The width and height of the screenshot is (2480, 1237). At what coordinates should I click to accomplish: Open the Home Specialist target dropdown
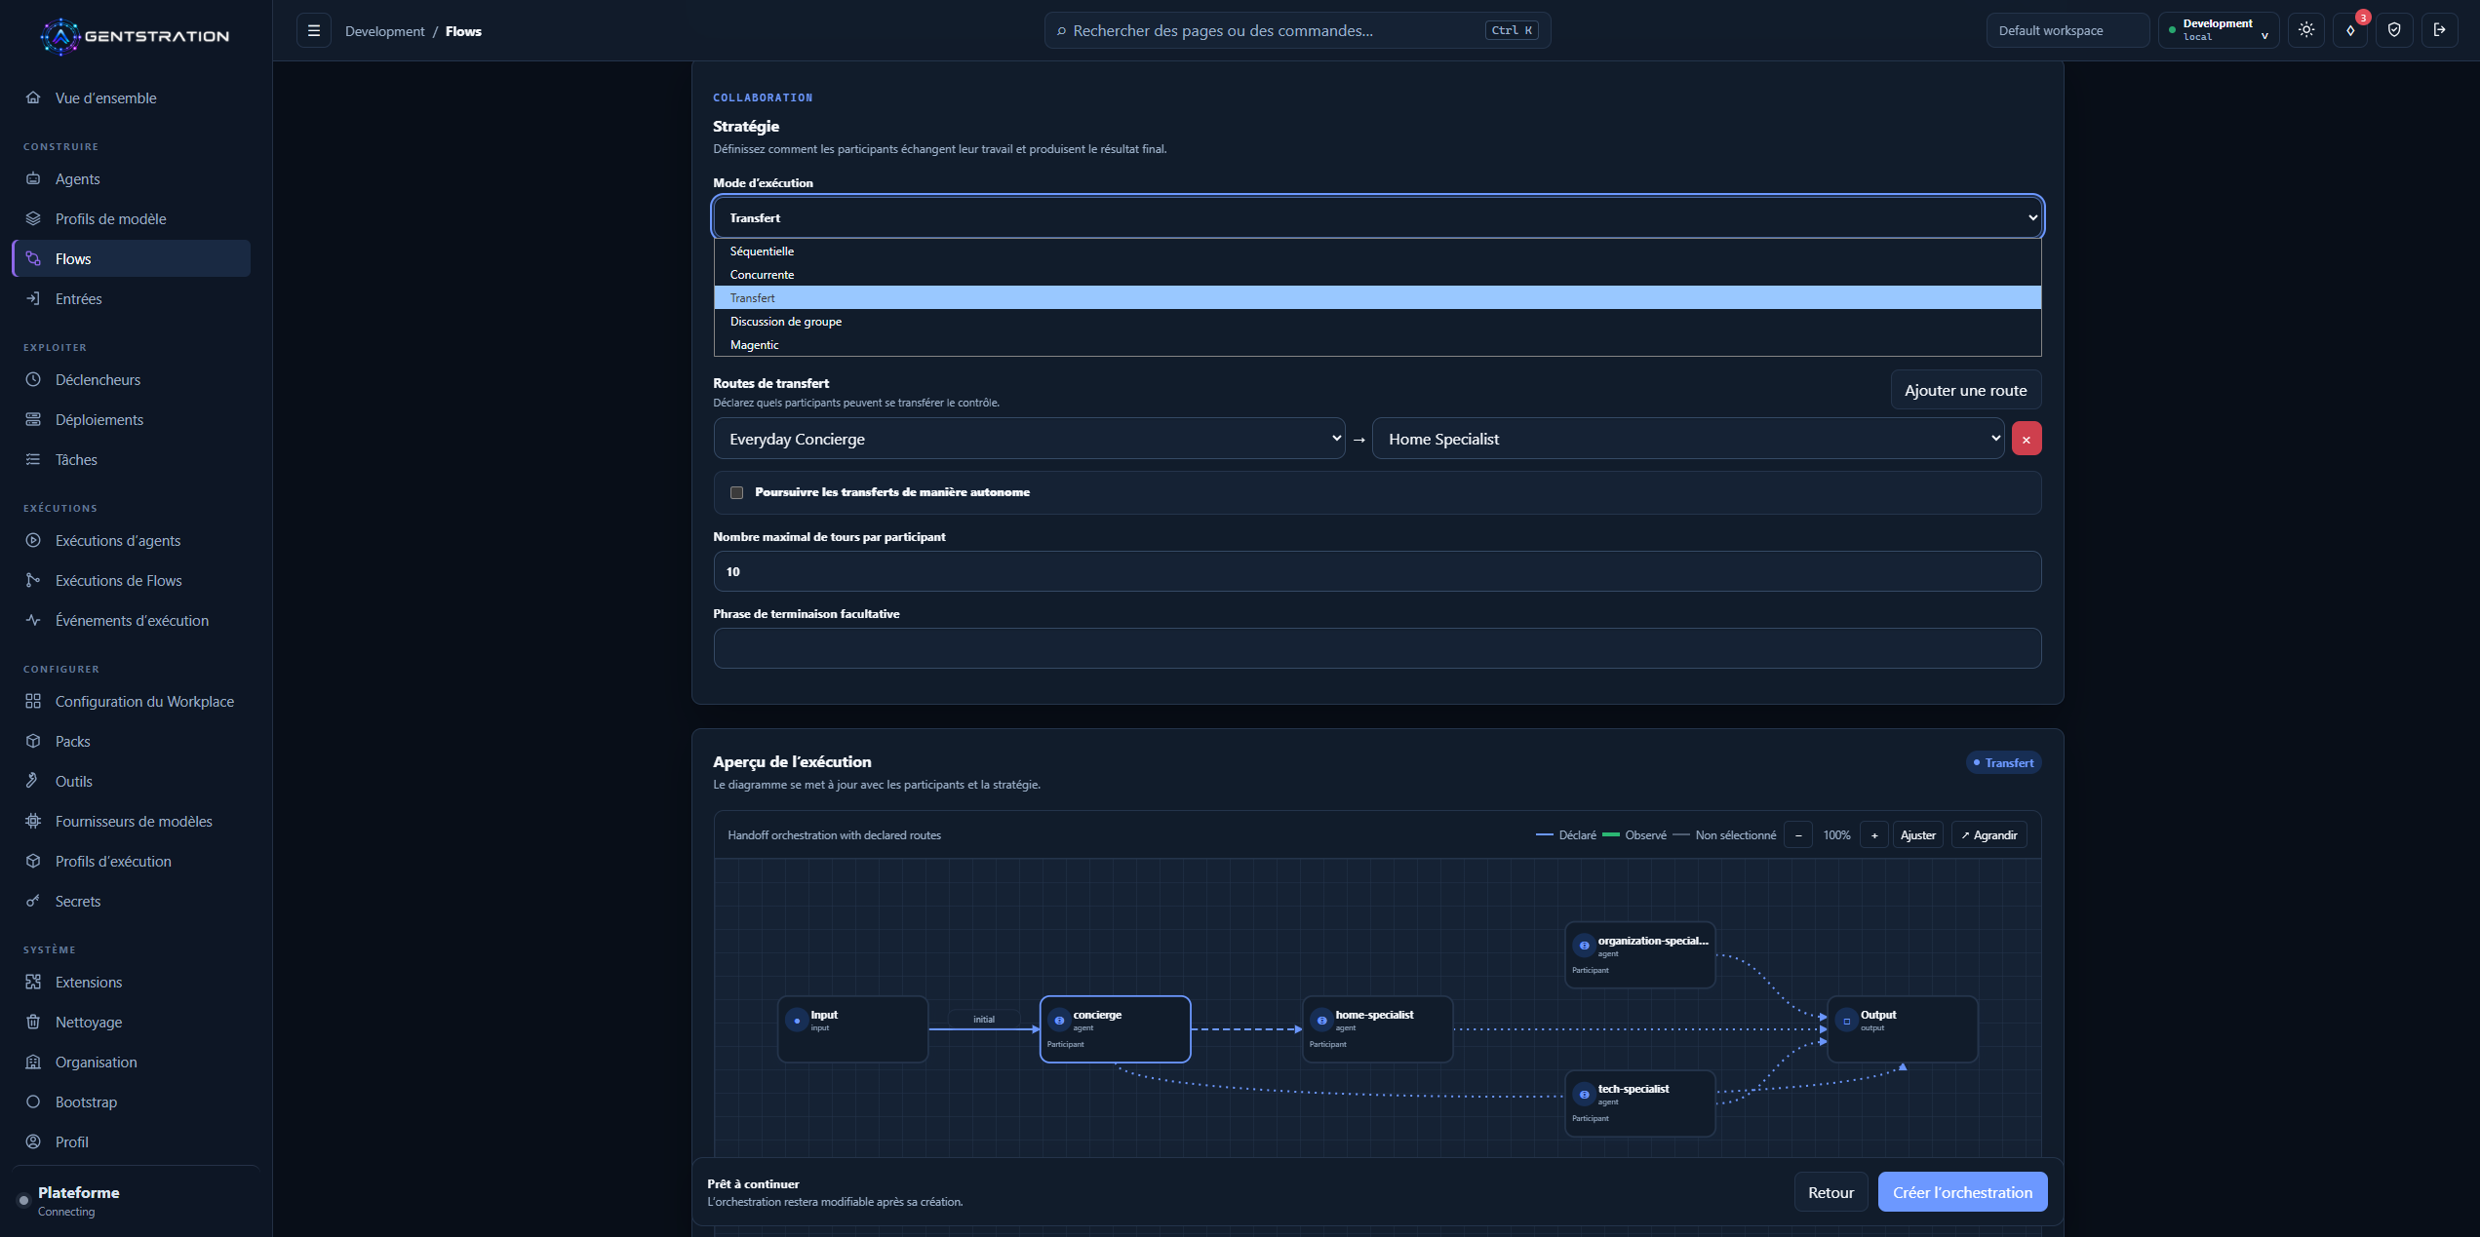[x=1688, y=439]
